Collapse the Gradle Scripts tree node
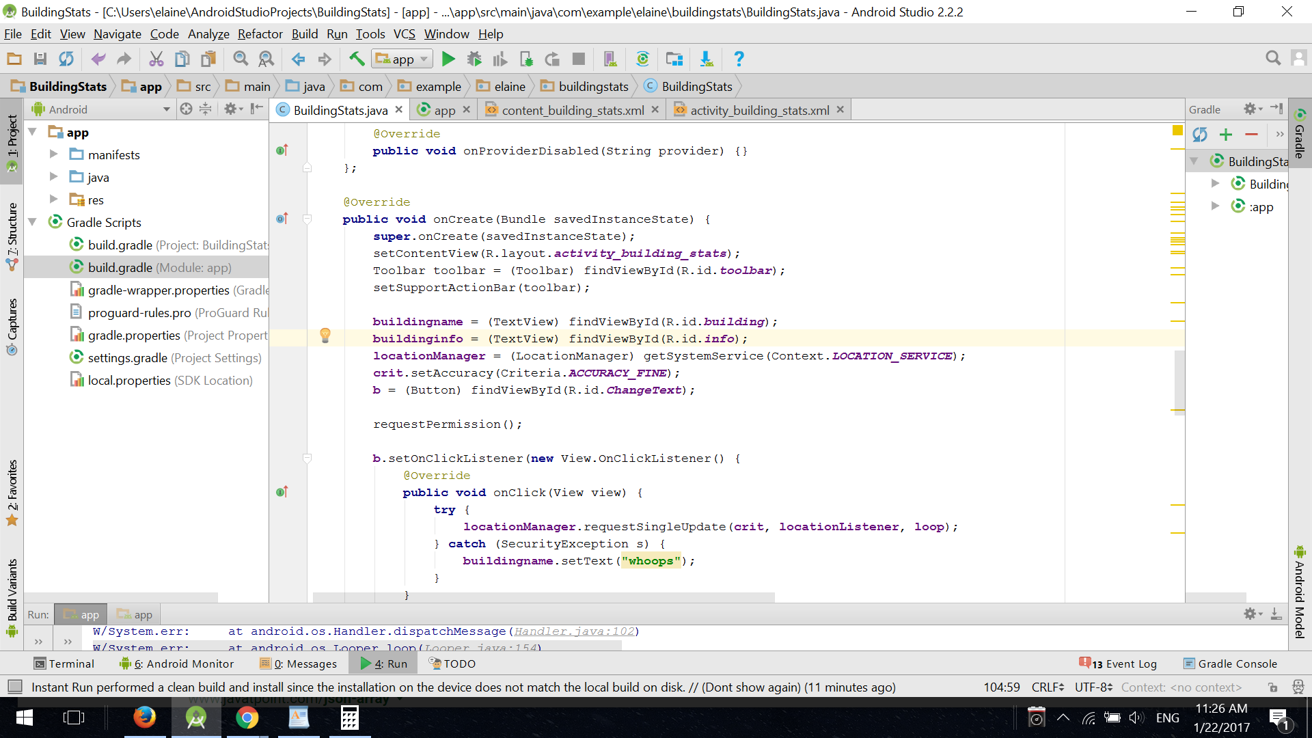 (32, 222)
